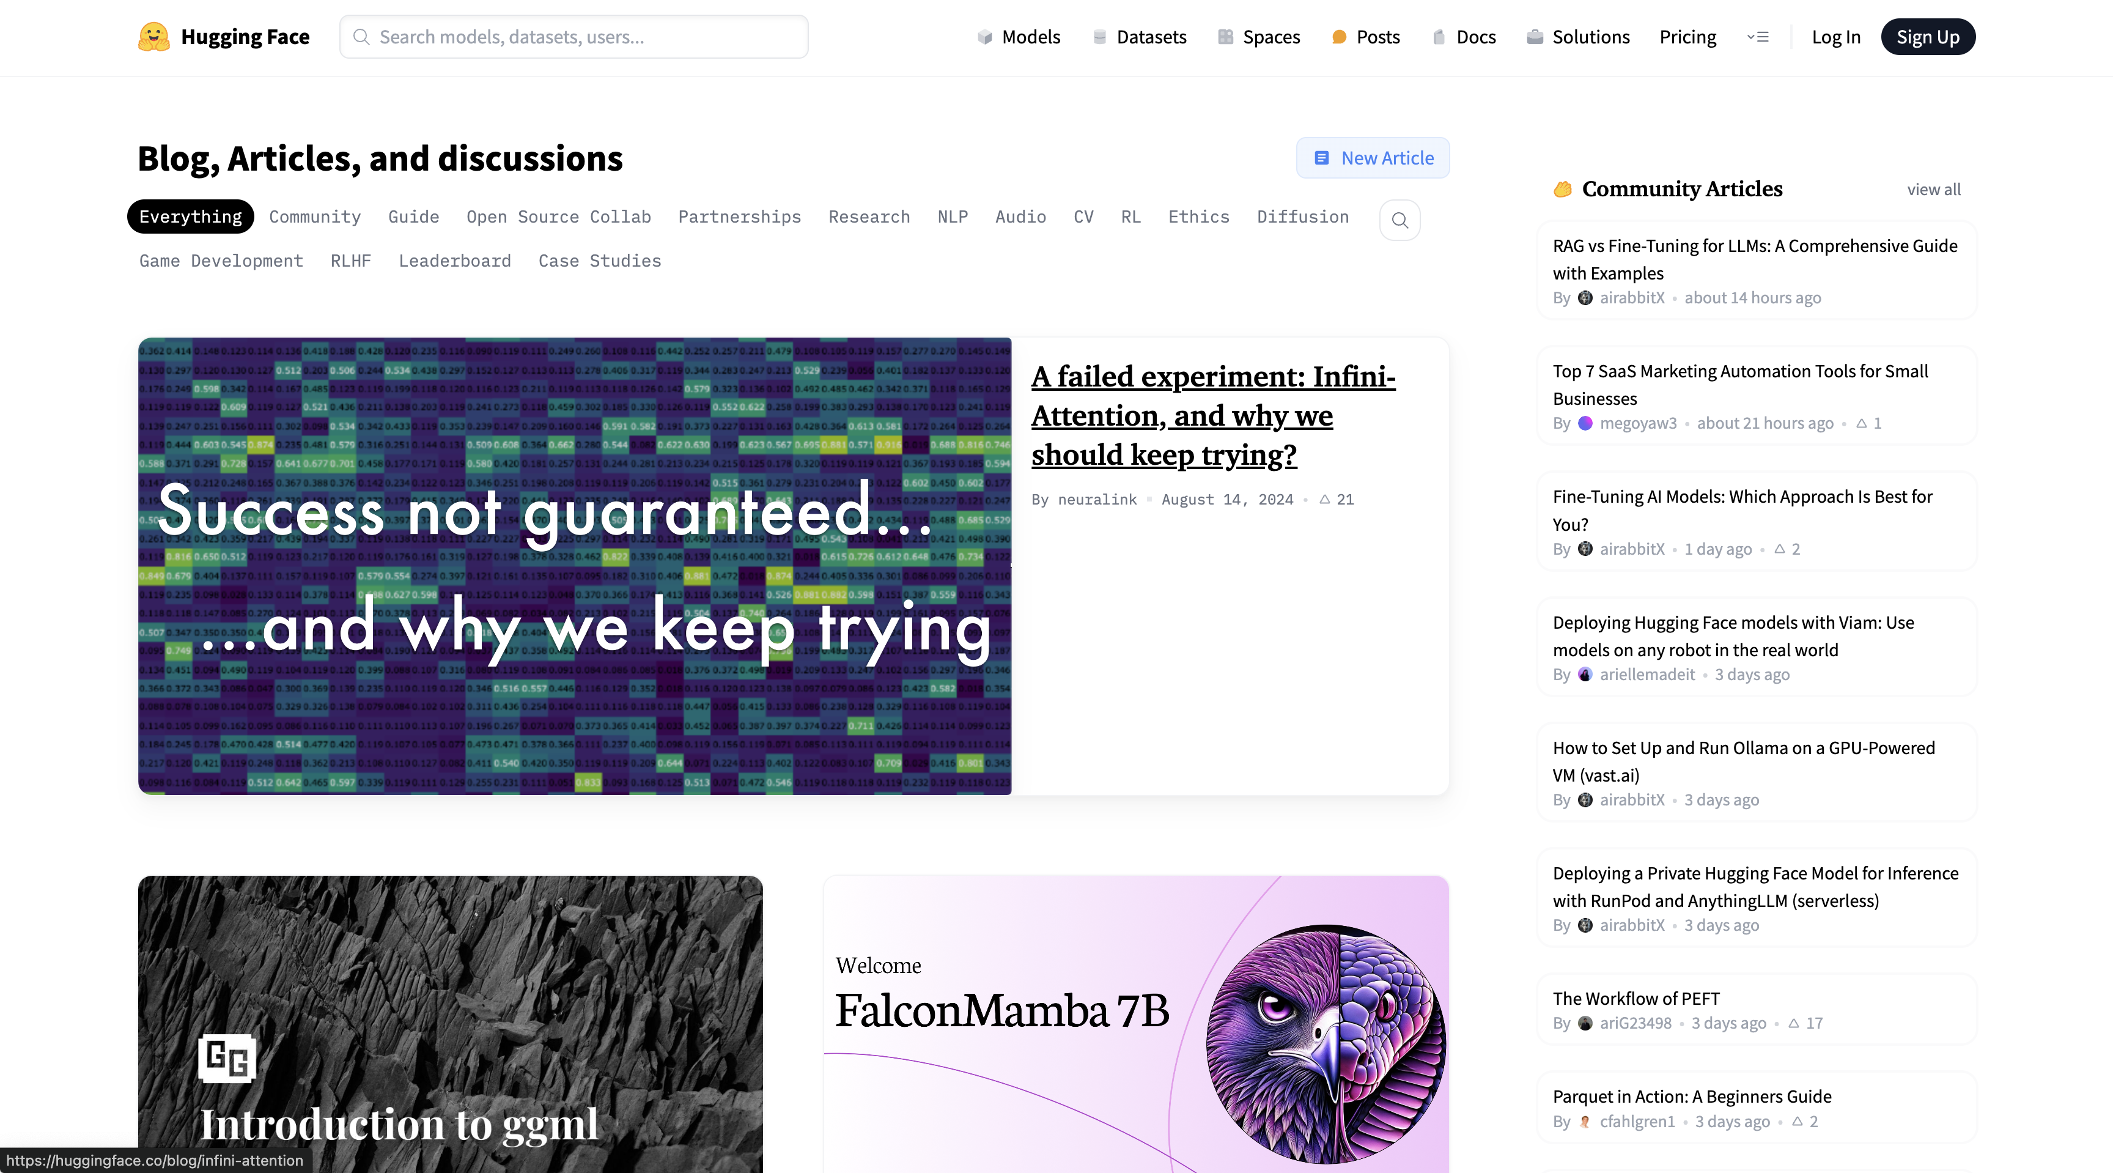Click the search magnifier in the top bar
The height and width of the screenshot is (1173, 2113).
pos(361,37)
